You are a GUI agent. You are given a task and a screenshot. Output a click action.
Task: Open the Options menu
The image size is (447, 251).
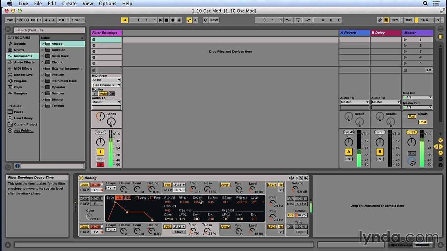coord(108,3)
